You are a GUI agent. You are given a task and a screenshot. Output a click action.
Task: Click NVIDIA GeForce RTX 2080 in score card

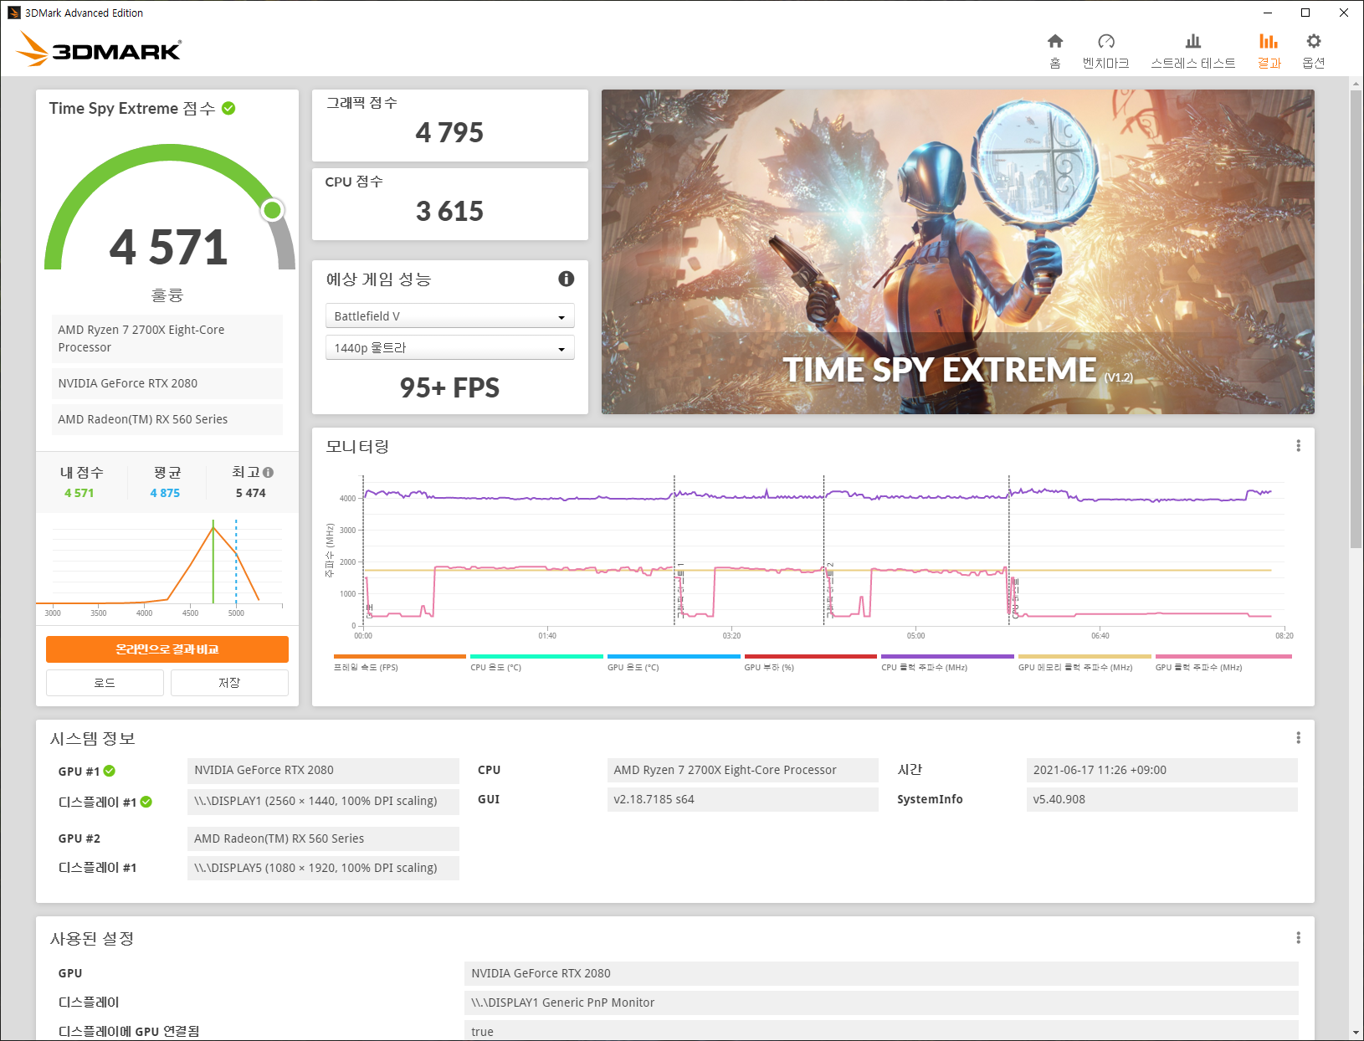pyautogui.click(x=167, y=383)
